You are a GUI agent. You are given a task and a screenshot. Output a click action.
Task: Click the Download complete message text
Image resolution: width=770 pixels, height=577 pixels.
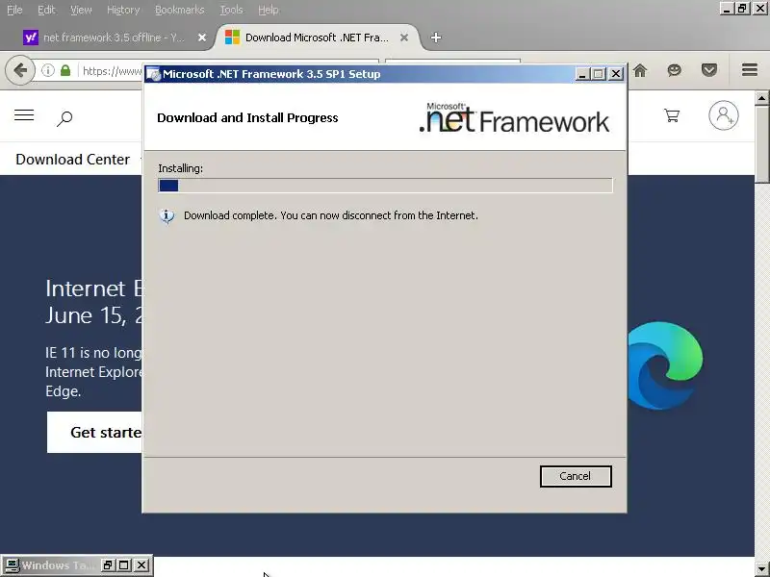tap(331, 215)
